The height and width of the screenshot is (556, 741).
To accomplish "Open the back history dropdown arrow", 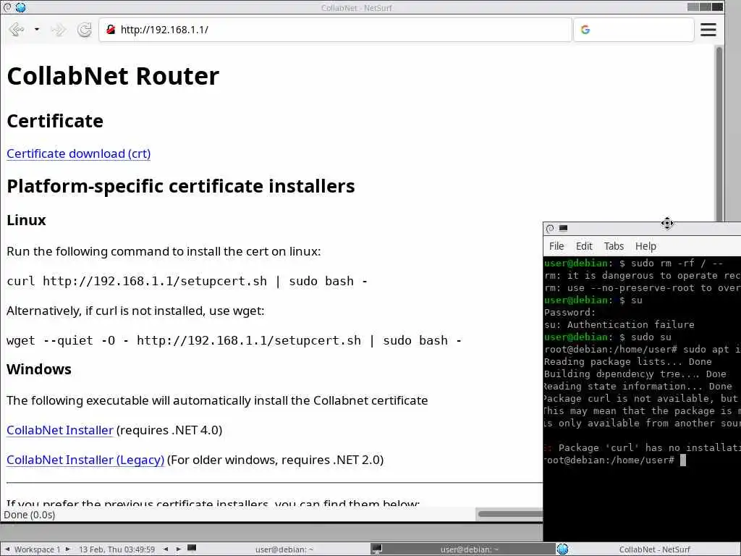I will (36, 30).
